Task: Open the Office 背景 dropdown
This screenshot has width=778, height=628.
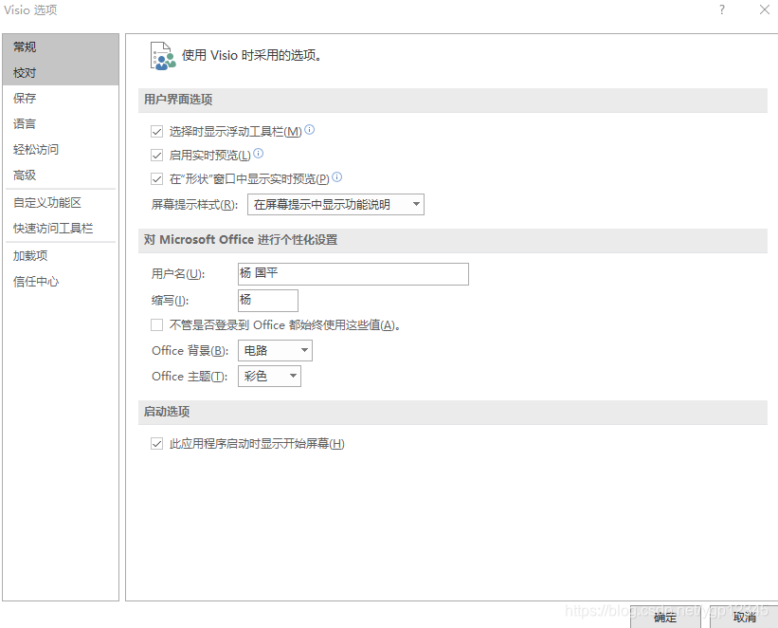Action: (276, 351)
